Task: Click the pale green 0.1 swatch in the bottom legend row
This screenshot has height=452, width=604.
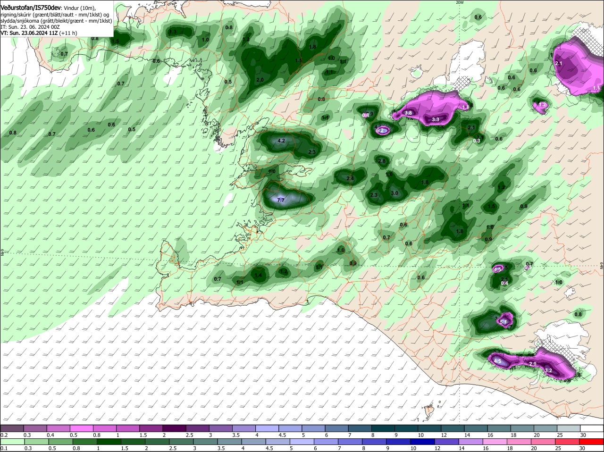Action: click(x=13, y=441)
